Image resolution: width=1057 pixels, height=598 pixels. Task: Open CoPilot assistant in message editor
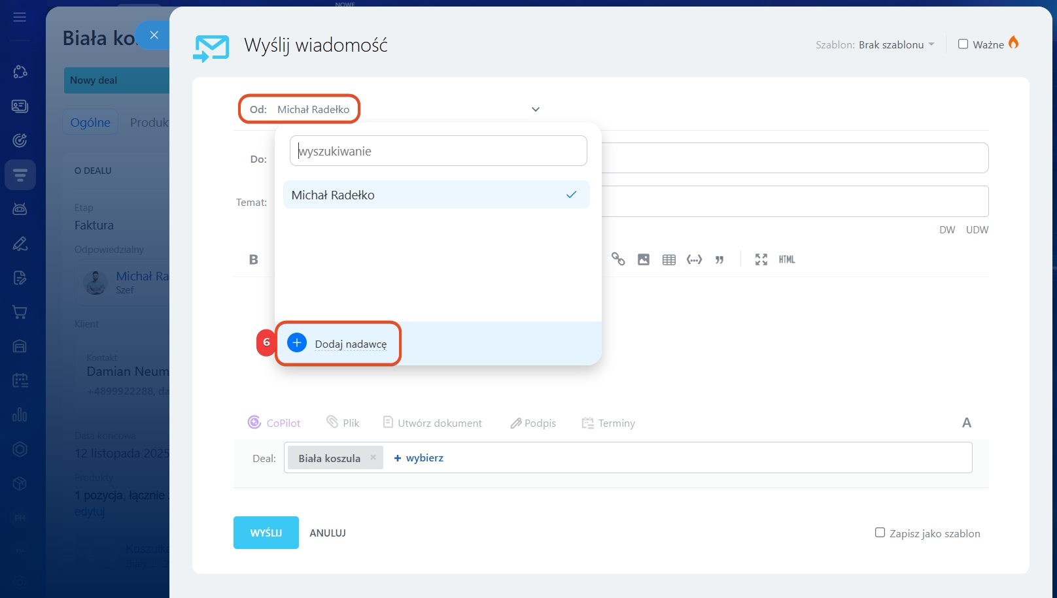click(x=274, y=423)
